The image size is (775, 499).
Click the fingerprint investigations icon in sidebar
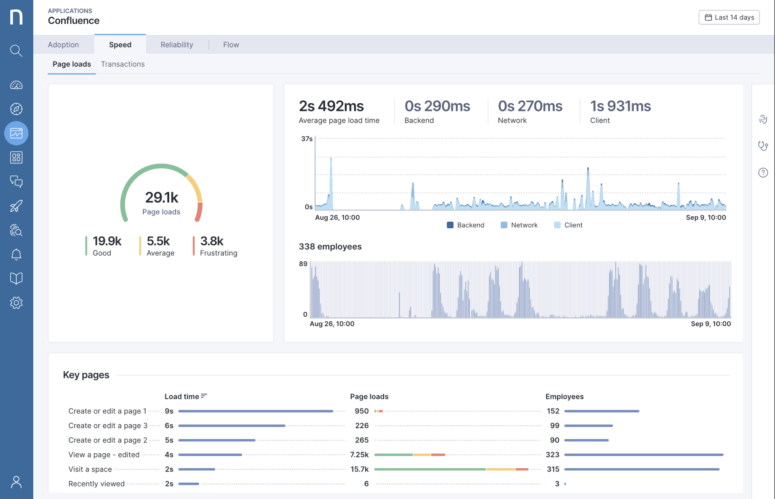(16, 230)
